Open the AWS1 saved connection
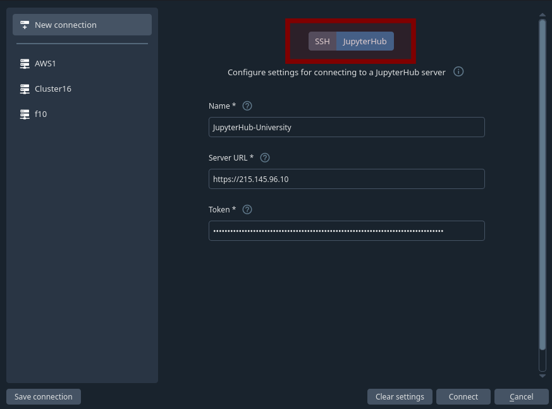Viewport: 552px width, 409px height. coord(82,64)
